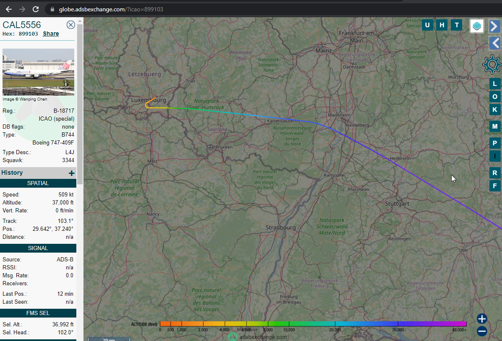Viewport: 502px width, 341px height.
Task: Toggle the R map button
Action: (x=494, y=173)
